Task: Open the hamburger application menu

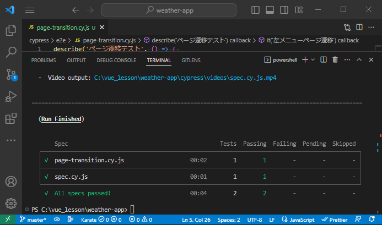Action: tap(30, 10)
